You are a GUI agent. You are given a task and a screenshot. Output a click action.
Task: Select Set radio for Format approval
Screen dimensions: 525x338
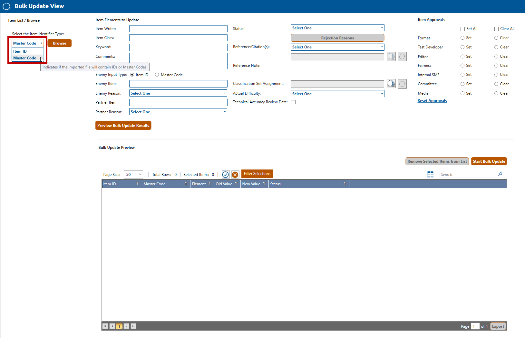[462, 38]
